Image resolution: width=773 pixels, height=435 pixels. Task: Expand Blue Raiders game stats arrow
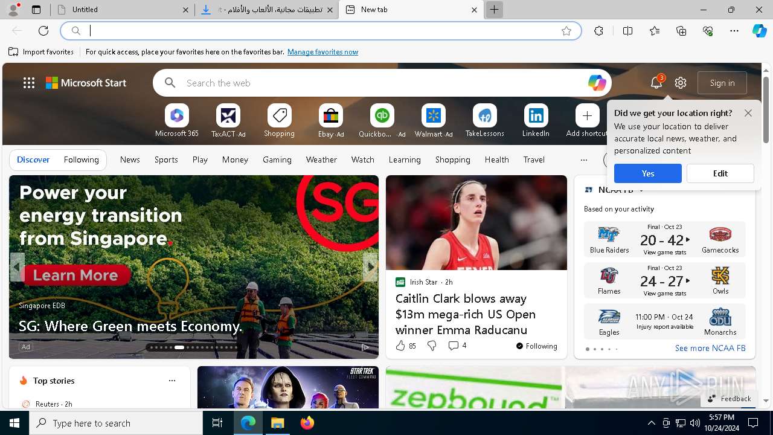688,240
